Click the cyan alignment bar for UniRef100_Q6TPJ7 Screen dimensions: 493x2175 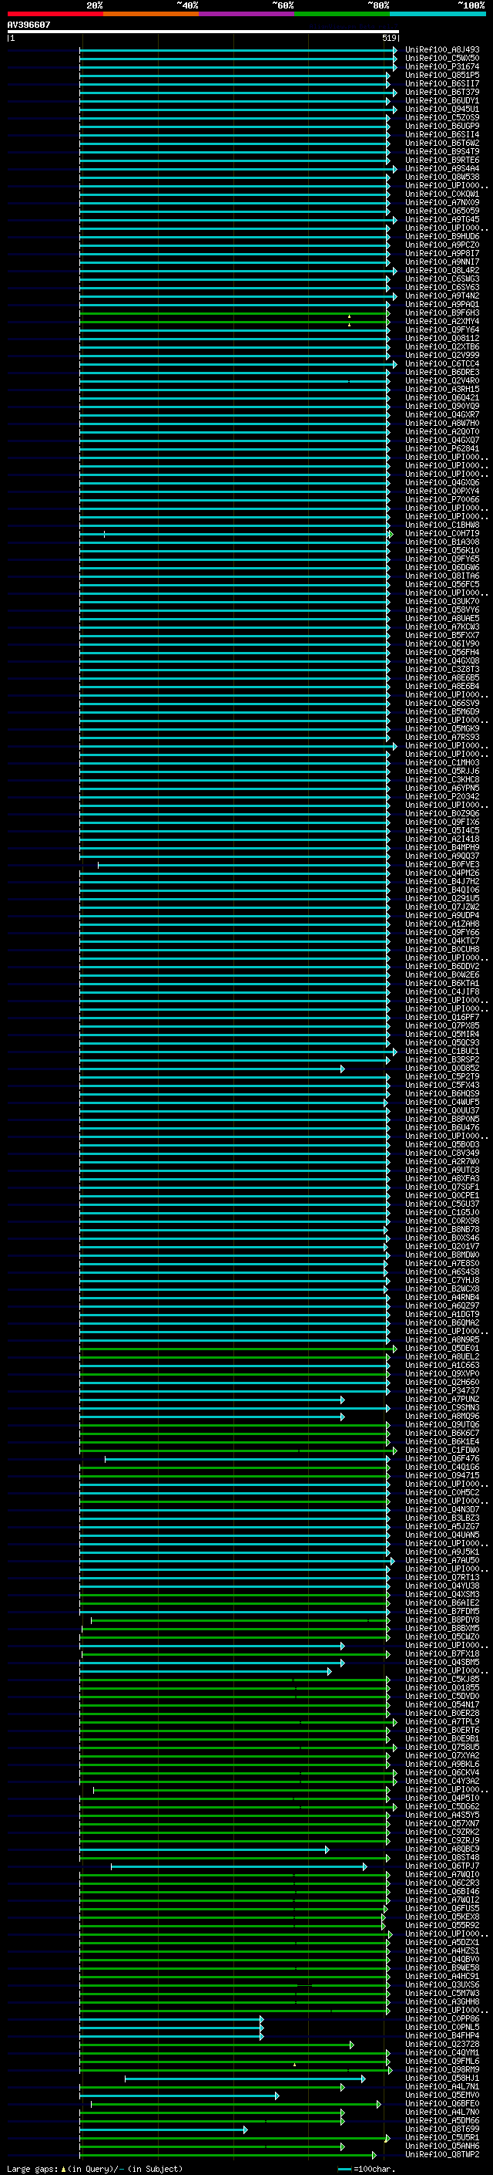click(x=238, y=1867)
